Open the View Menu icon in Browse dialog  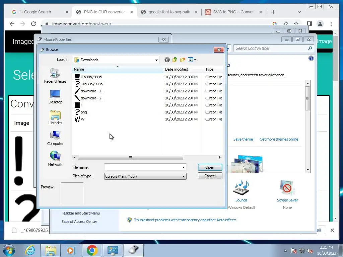tap(192, 60)
